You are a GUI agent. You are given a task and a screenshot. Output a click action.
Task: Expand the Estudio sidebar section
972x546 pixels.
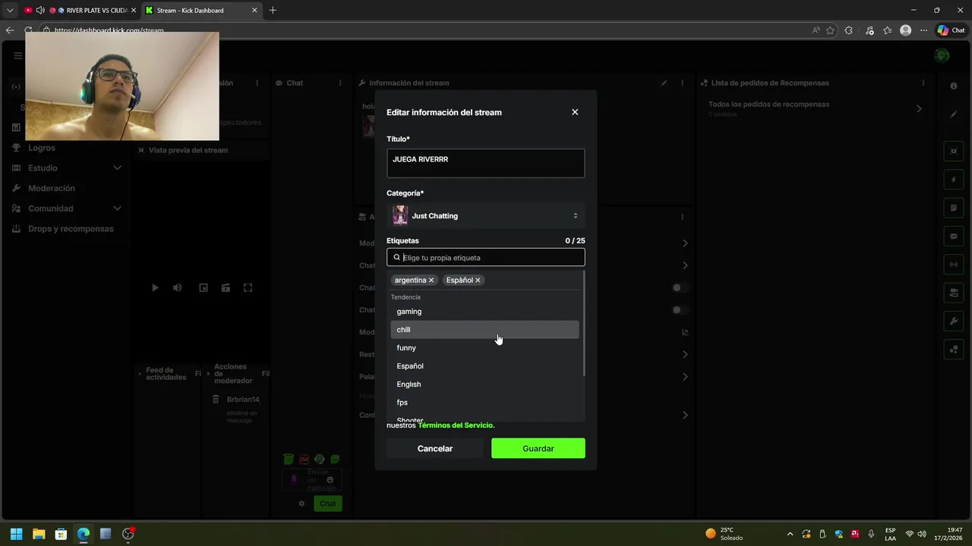pyautogui.click(x=67, y=168)
